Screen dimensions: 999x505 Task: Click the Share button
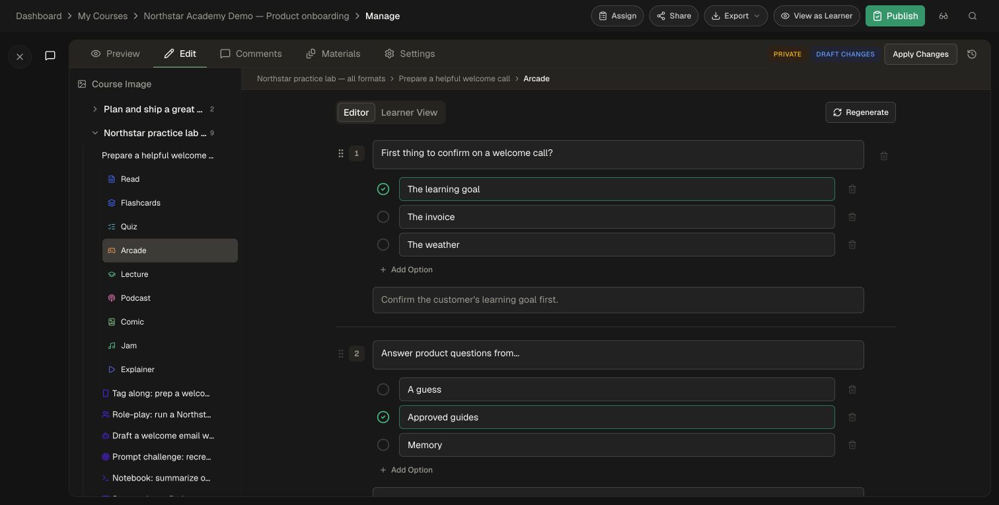pyautogui.click(x=674, y=16)
